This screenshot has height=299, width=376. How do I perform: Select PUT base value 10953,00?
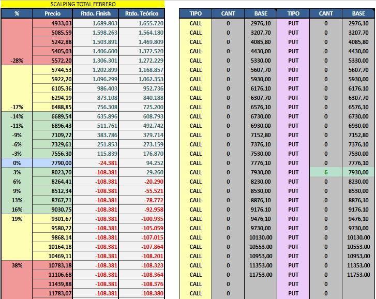pyautogui.click(x=358, y=256)
